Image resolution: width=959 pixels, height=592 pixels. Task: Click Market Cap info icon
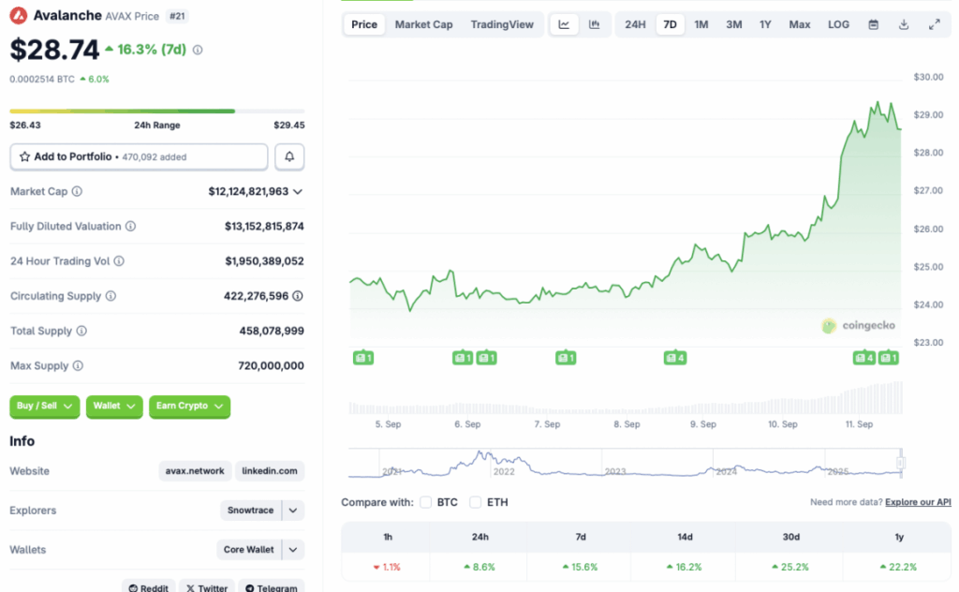click(77, 191)
